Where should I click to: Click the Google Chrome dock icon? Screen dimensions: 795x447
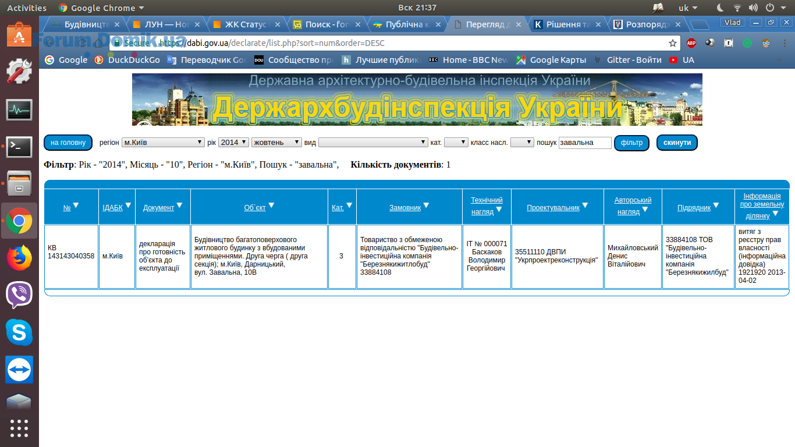pos(19,221)
